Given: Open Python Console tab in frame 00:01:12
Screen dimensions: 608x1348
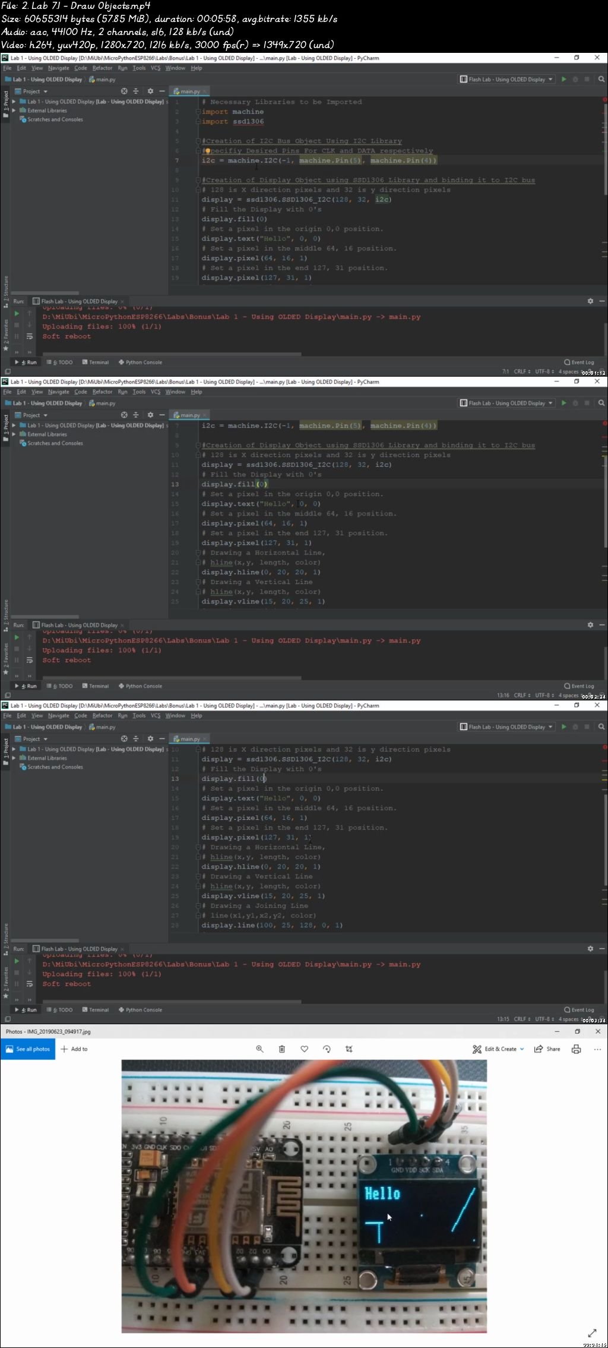Looking at the screenshot, I should (x=140, y=362).
